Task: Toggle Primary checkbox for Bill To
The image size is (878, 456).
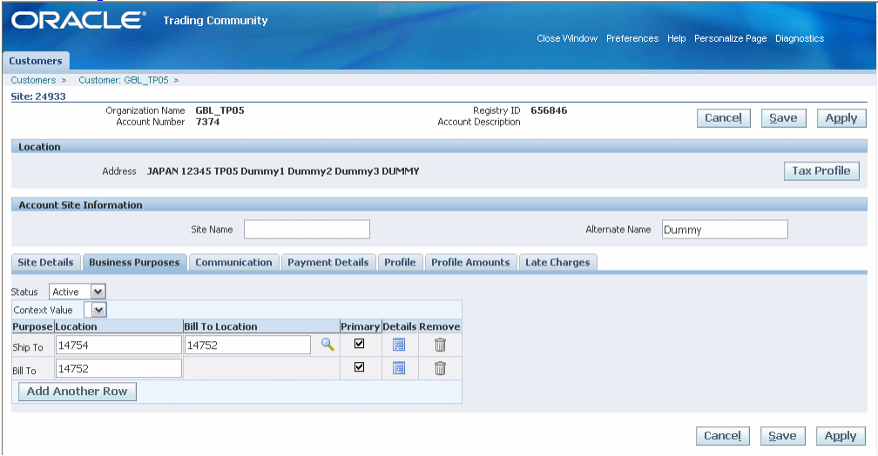Action: click(360, 367)
